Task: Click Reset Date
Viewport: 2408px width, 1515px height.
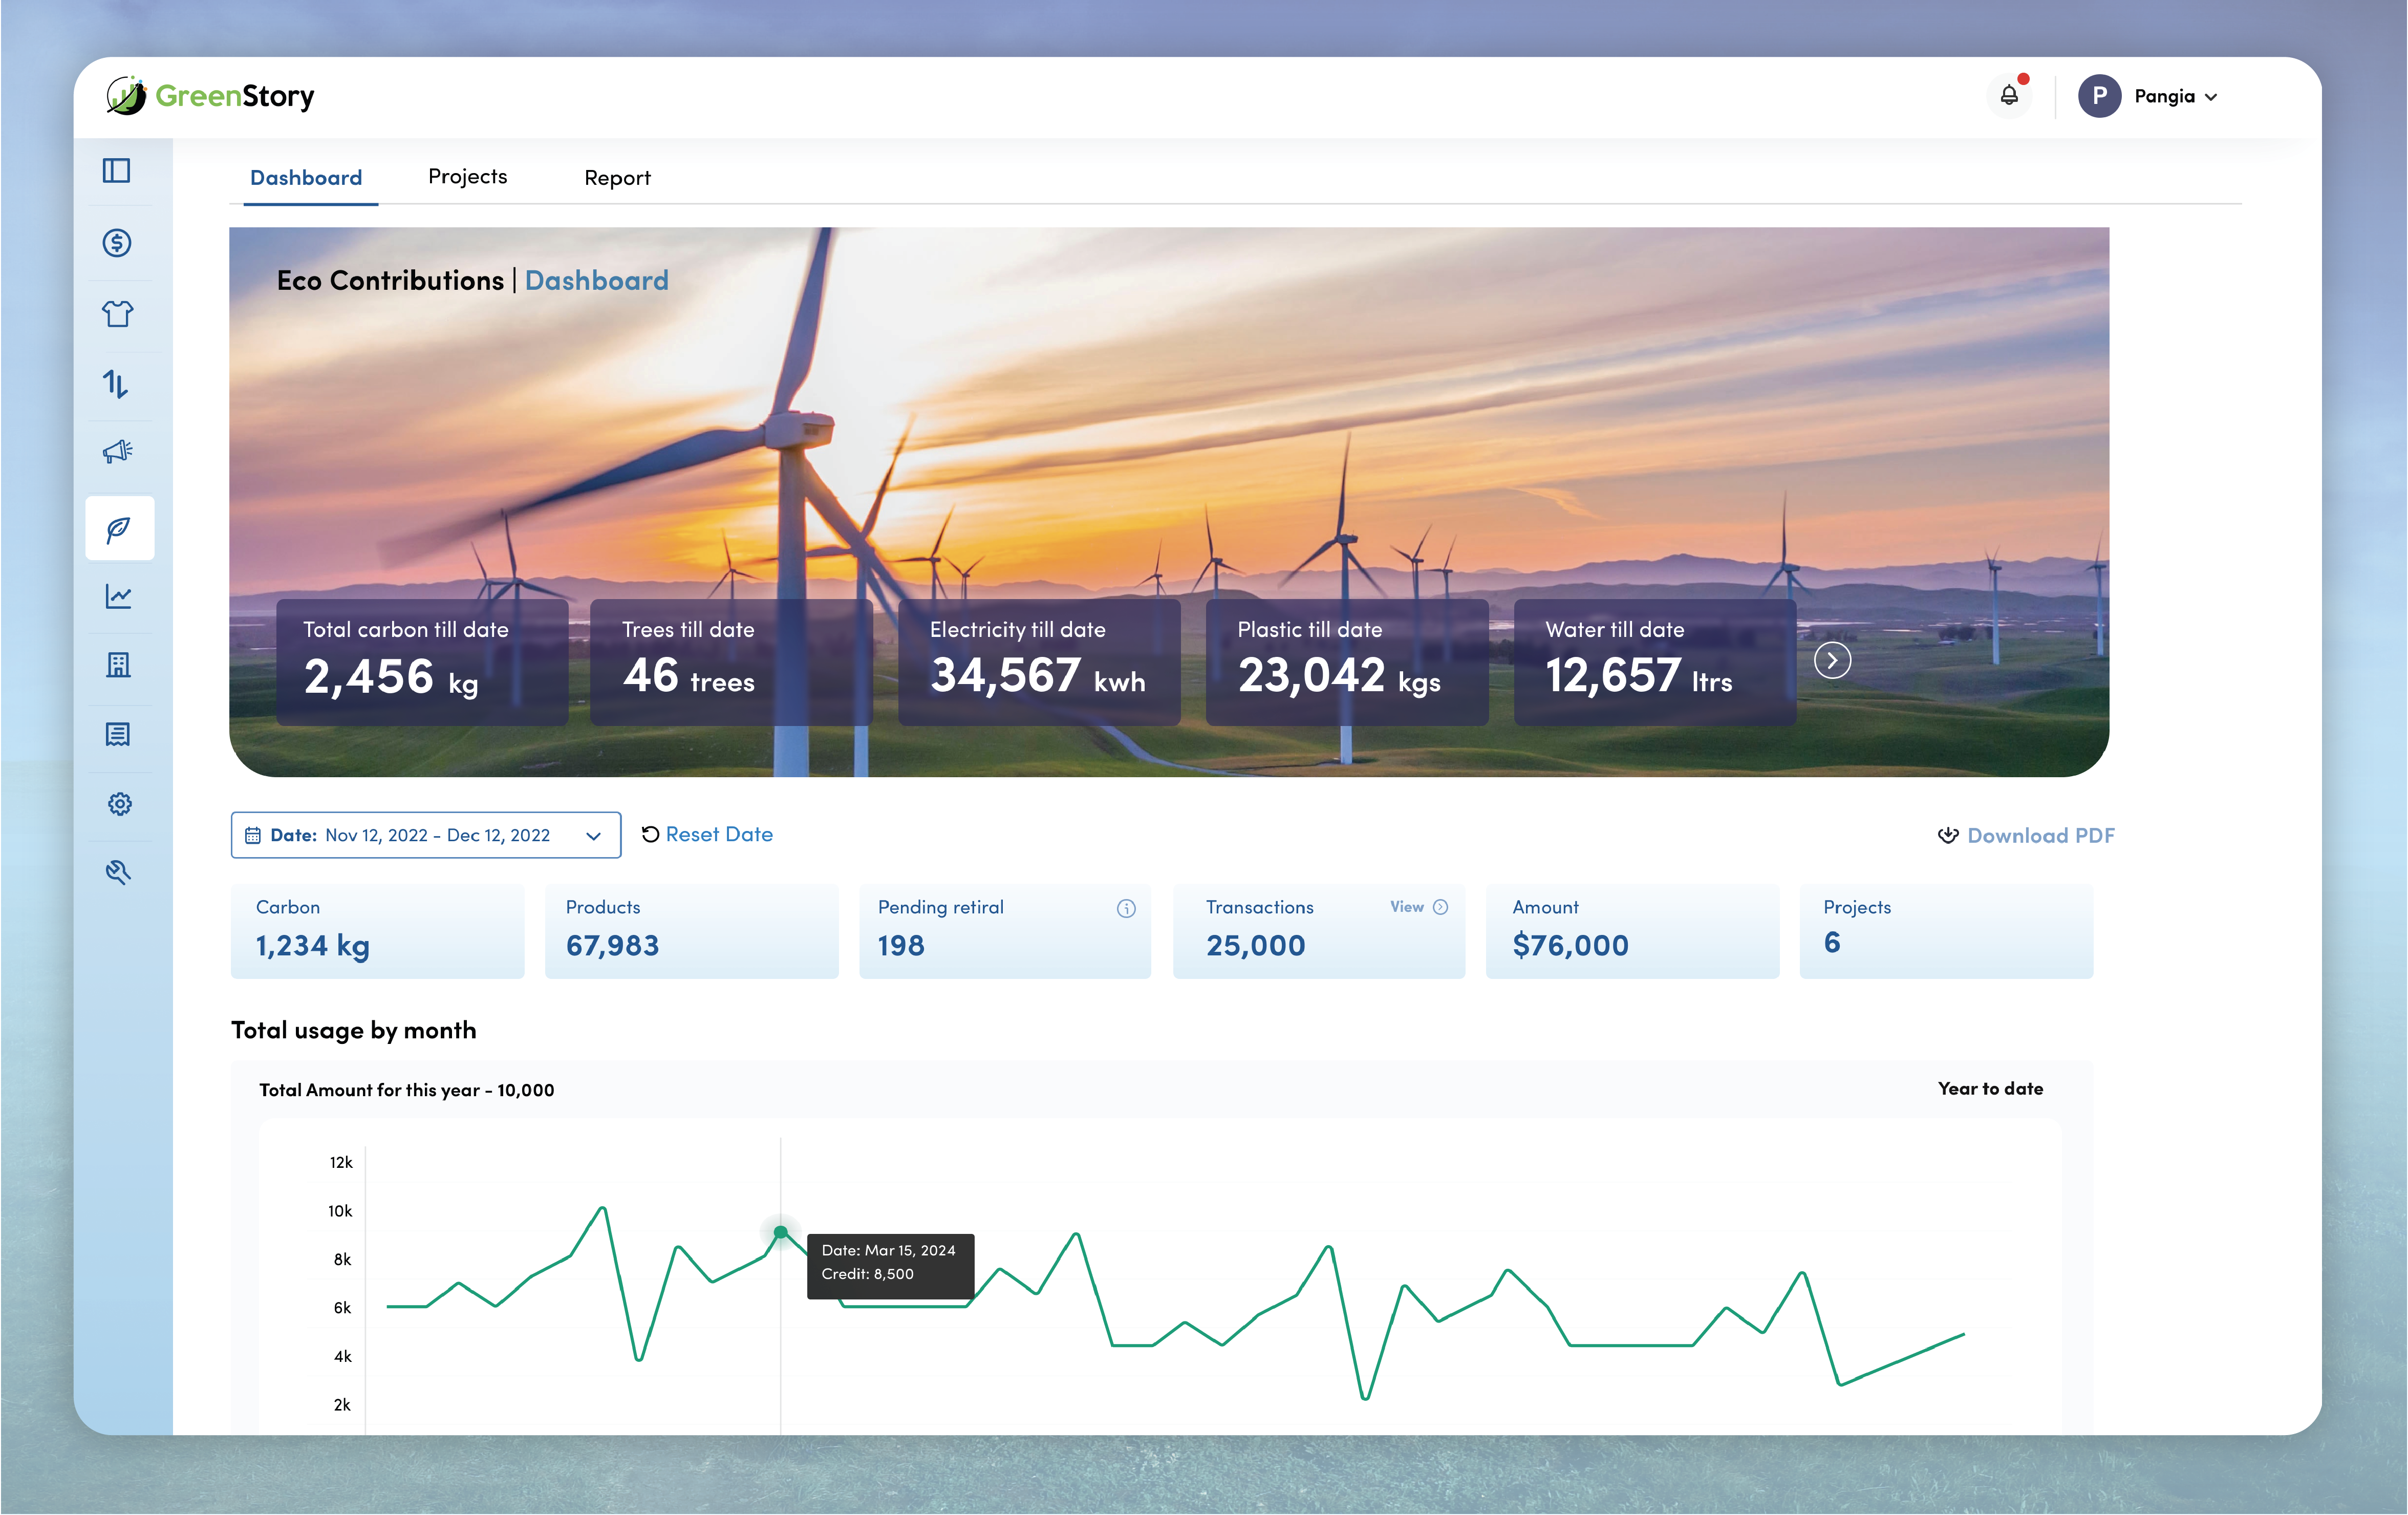Action: (720, 834)
